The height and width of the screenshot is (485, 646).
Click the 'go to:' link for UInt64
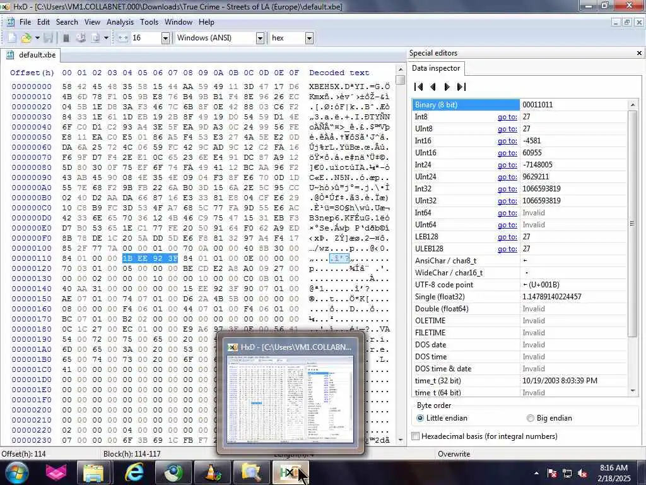coord(507,225)
